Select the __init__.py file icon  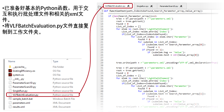point(10,79)
